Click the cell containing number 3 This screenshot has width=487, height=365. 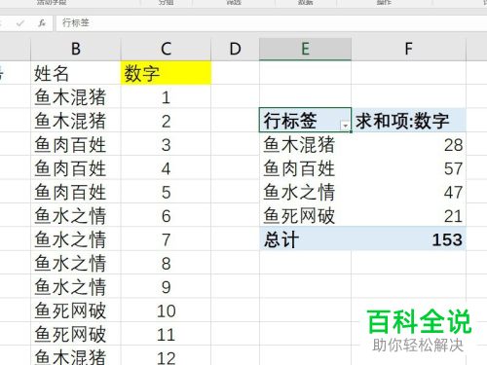(166, 144)
